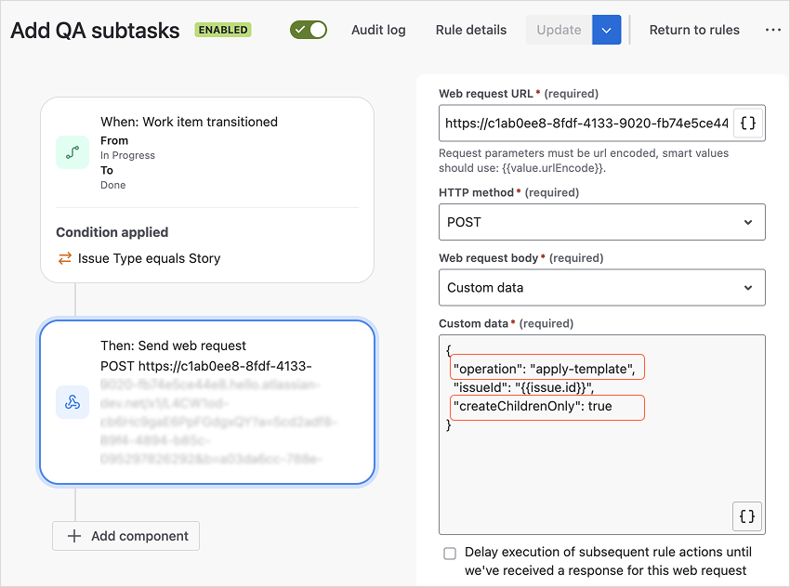Click smart values braces icon beside URL field
This screenshot has height=587, width=790.
748,123
